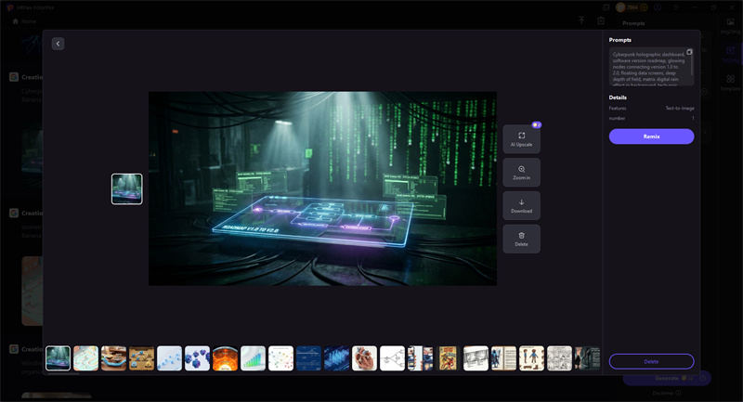Download the cyberpunk dashboard image
The width and height of the screenshot is (743, 402).
coord(521,206)
